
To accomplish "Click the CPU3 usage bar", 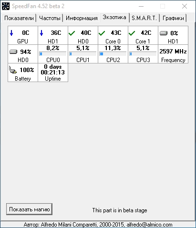I will click(143, 54).
